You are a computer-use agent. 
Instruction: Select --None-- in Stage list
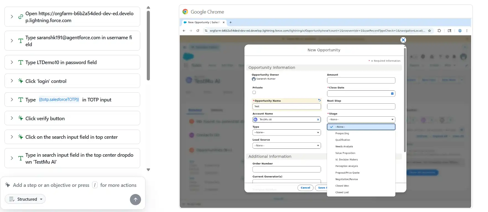pos(361,127)
